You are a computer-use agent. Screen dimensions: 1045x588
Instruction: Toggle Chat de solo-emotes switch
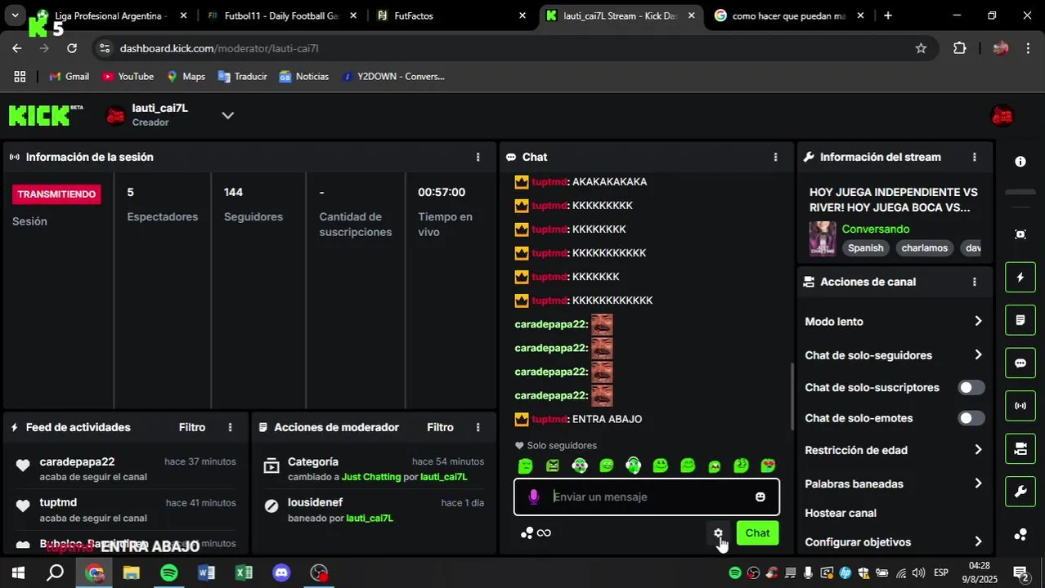pyautogui.click(x=971, y=418)
